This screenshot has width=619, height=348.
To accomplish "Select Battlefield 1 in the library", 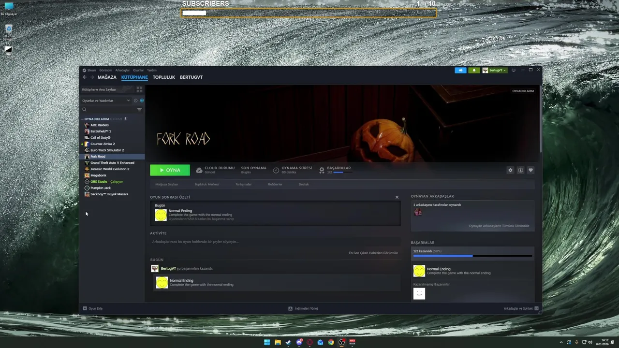I will [x=101, y=131].
